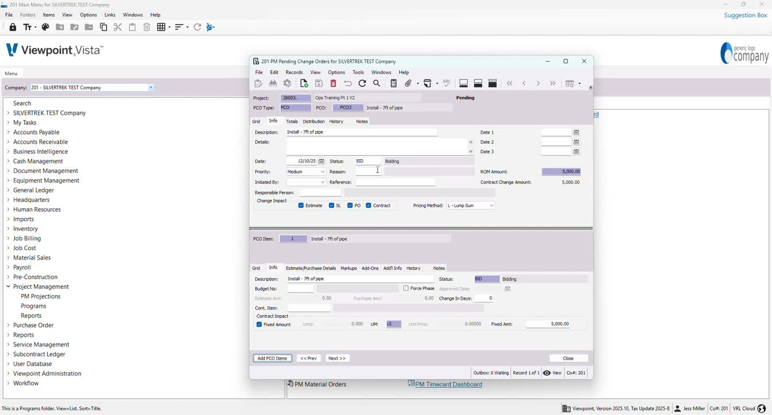Click the Reference input field
Screen dimensions: 772x415
click(x=395, y=182)
